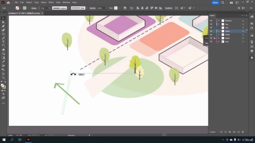The height and width of the screenshot is (143, 255).
Task: Click the Recolor Artwork wheel icon
Action: pos(125,8)
